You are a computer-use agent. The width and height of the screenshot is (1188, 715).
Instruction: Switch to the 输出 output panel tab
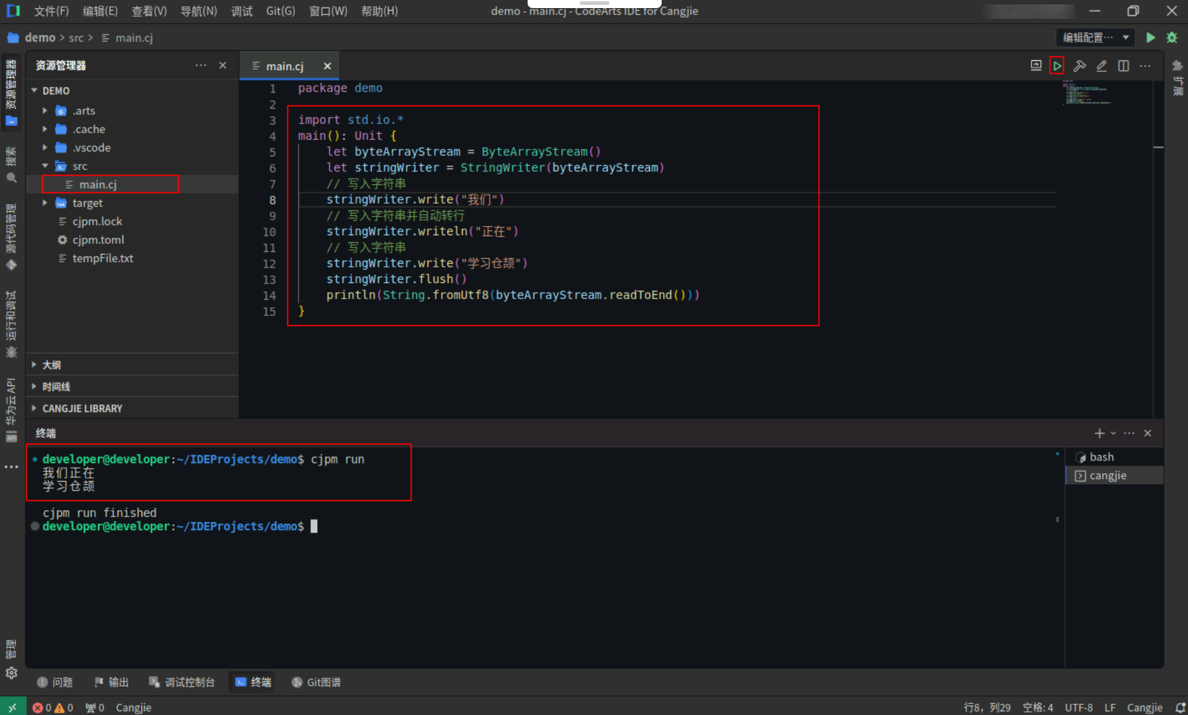coord(112,682)
